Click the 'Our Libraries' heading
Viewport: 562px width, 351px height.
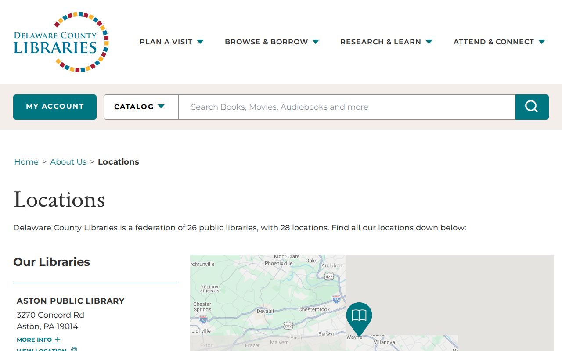pyautogui.click(x=52, y=262)
